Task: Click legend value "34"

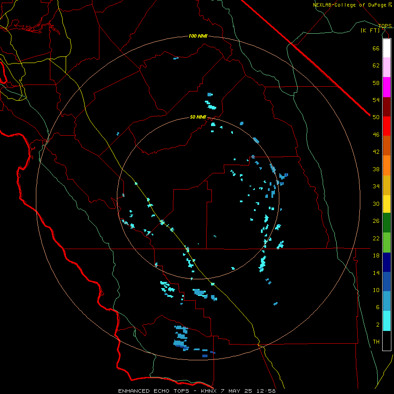Action: click(x=376, y=186)
